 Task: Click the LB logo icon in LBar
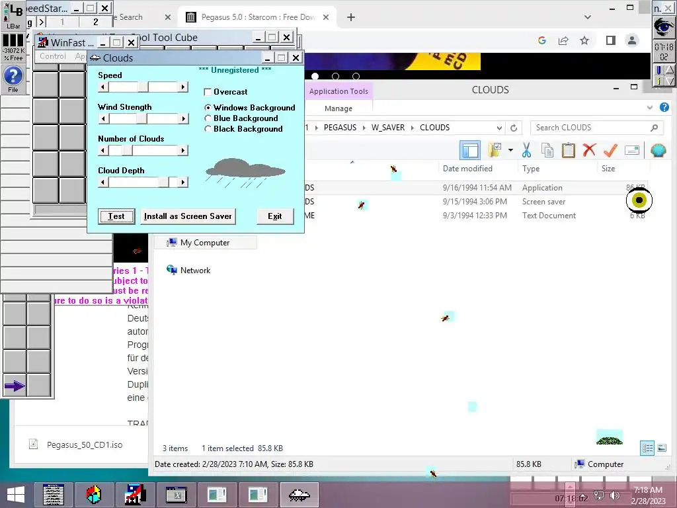click(x=13, y=16)
